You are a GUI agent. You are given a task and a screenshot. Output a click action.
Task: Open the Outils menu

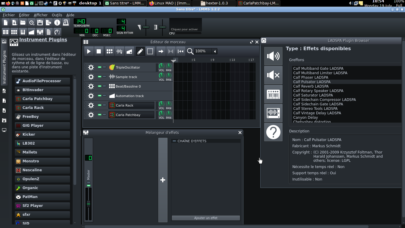pos(57,15)
